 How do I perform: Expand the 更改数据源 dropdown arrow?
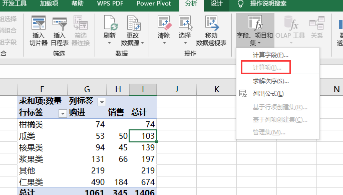(x=143, y=43)
